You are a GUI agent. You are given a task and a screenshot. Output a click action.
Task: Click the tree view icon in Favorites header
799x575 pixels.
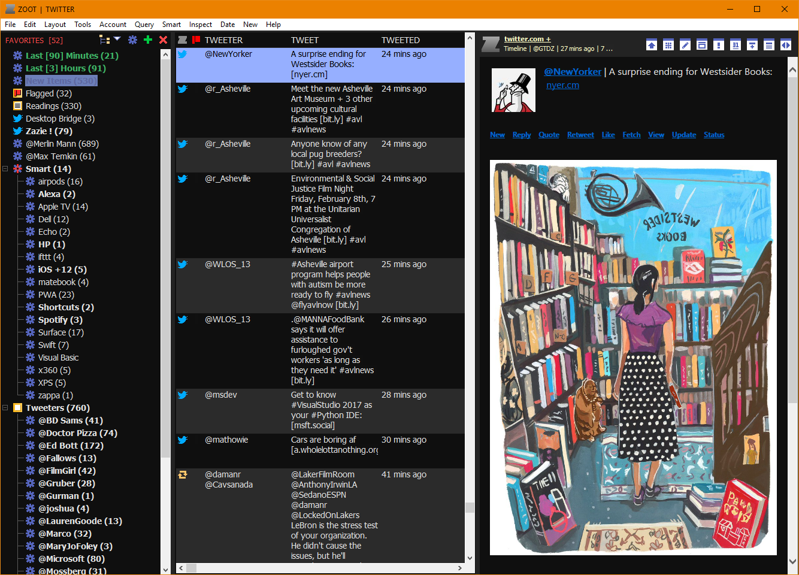tap(104, 40)
